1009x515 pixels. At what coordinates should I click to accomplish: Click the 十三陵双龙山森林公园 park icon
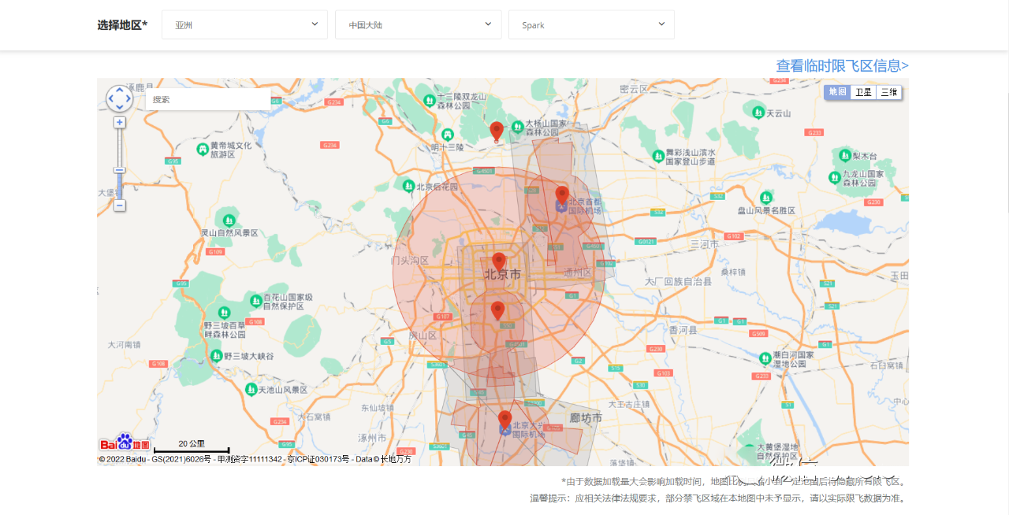click(428, 100)
